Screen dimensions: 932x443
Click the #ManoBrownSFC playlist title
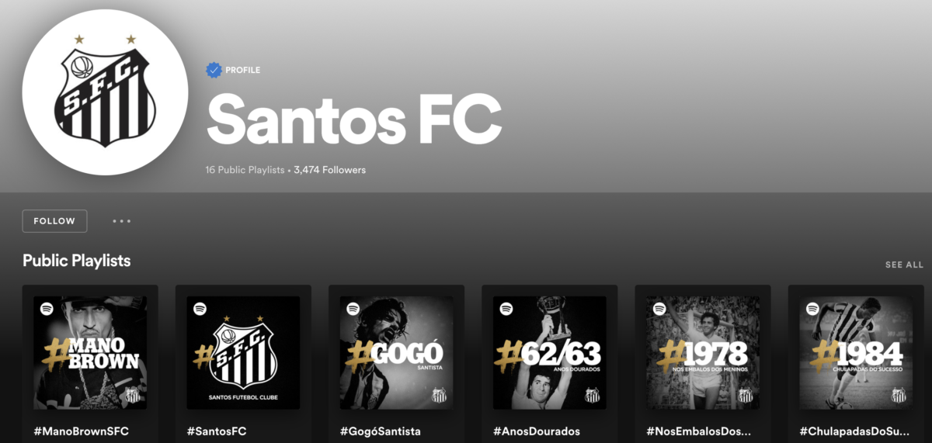pyautogui.click(x=82, y=431)
